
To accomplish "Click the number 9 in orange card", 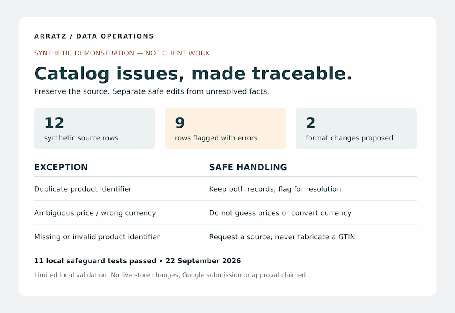I will (x=180, y=123).
